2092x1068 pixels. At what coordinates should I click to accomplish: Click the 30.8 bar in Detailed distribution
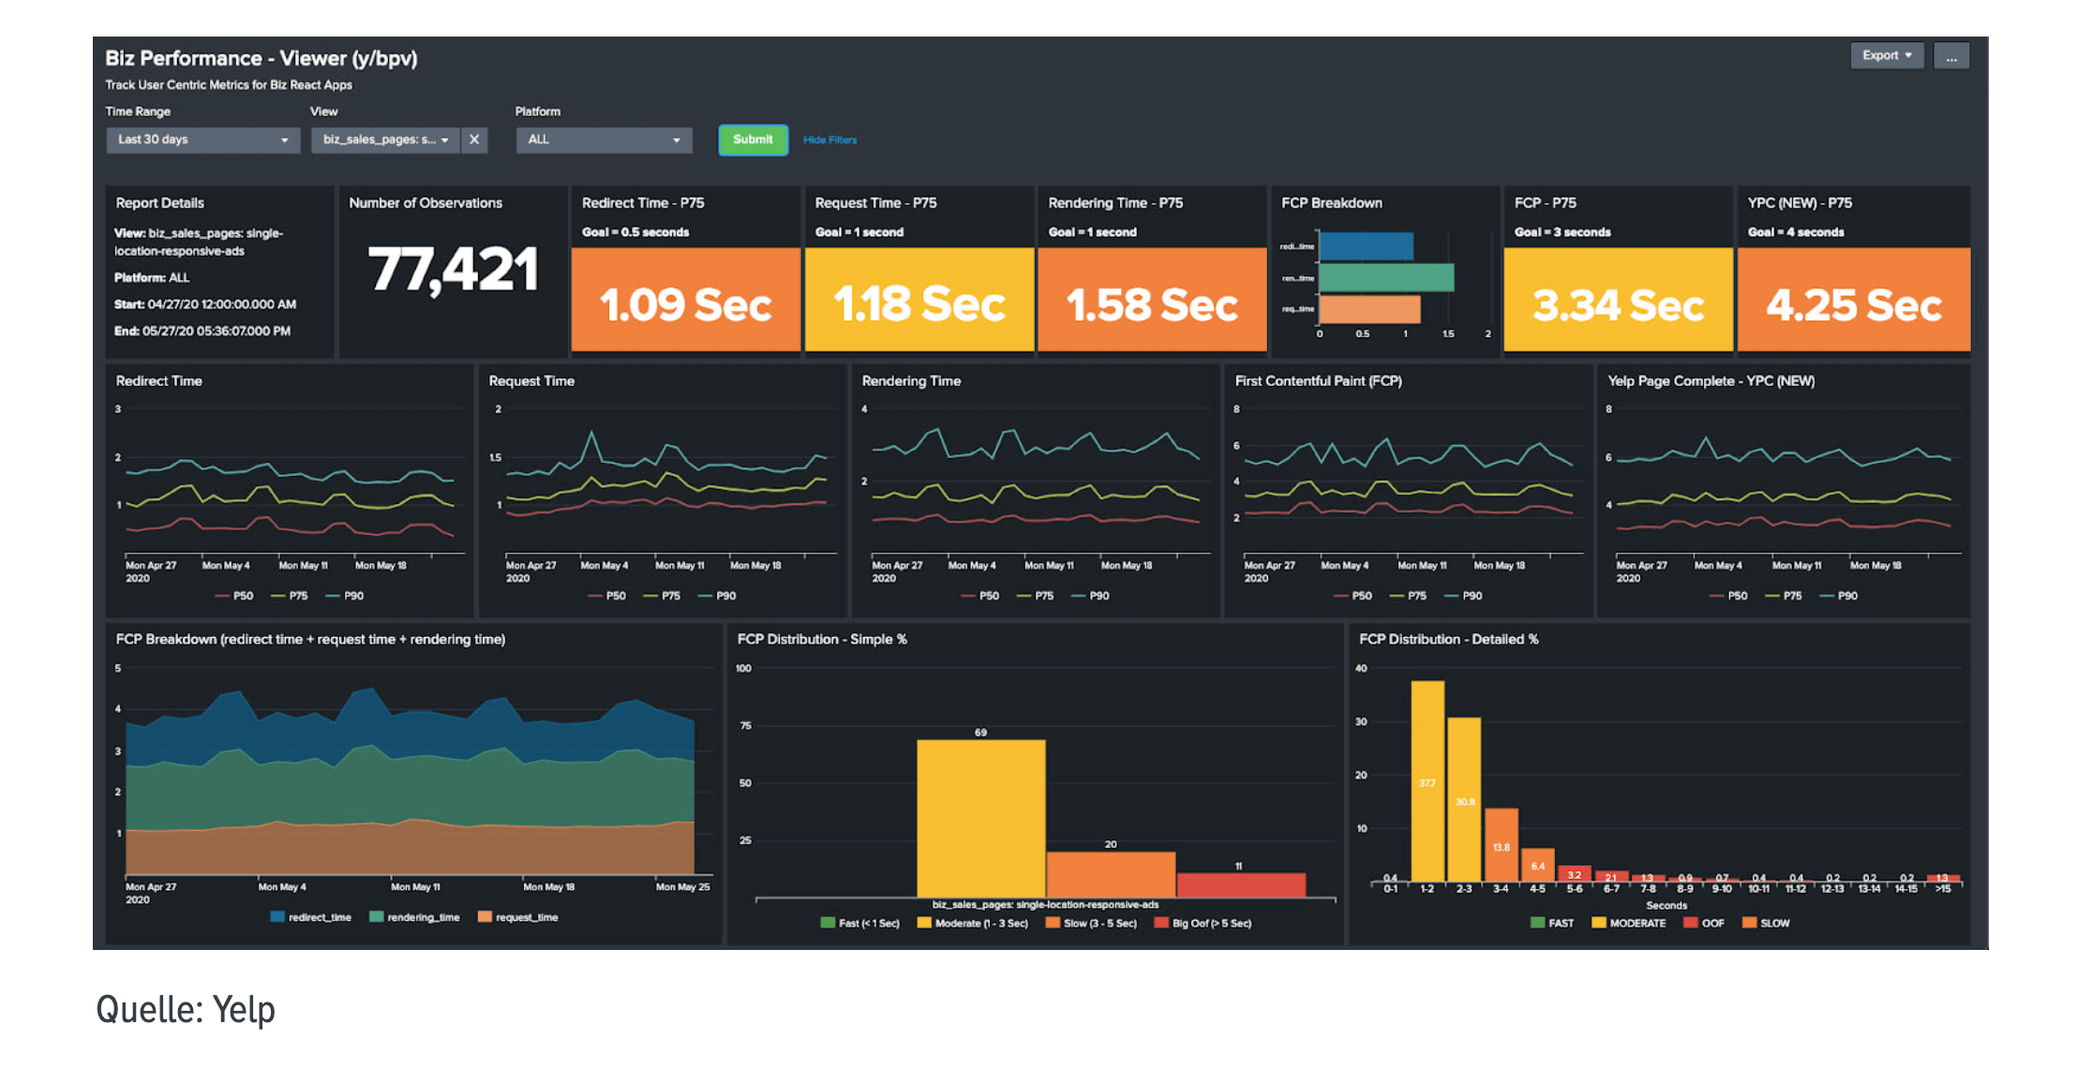click(1465, 800)
